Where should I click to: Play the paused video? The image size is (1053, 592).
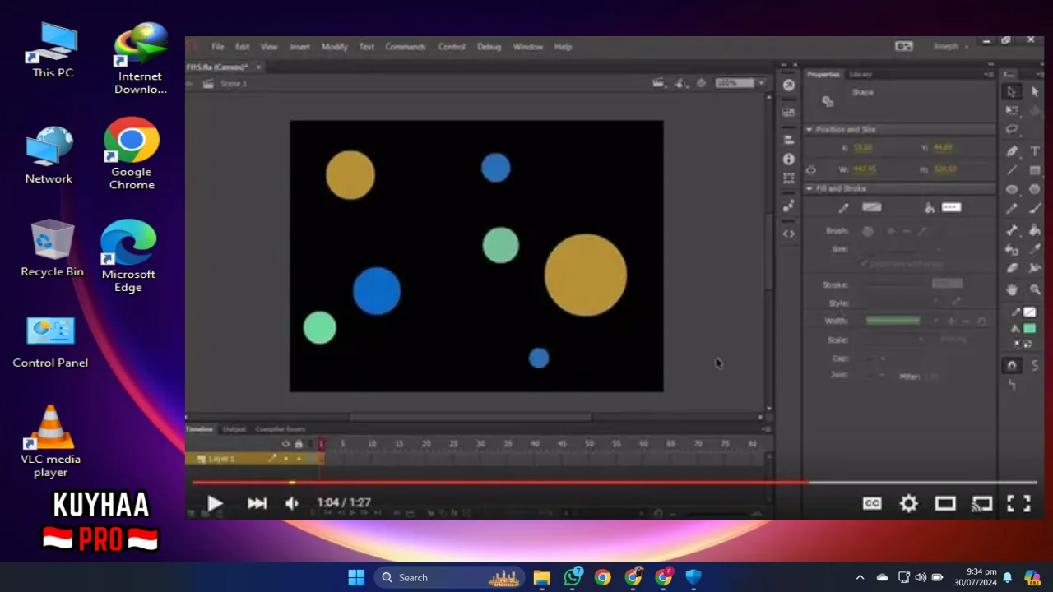215,503
